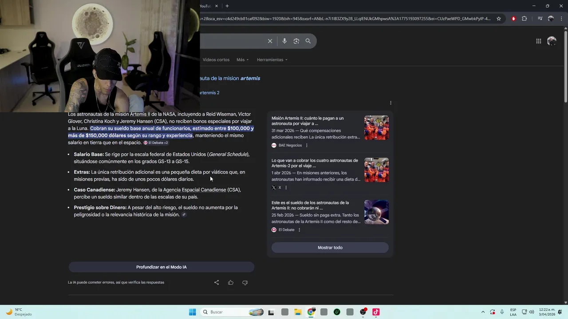Click the browser address bar URL
Viewport: 568px width, 319px height.
[345, 19]
